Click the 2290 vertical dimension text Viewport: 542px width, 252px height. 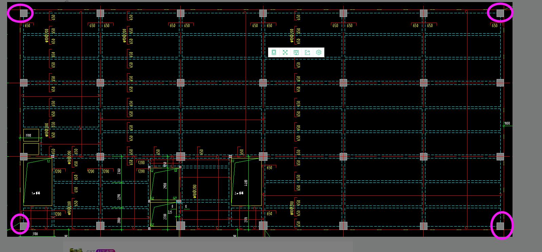pos(119,197)
